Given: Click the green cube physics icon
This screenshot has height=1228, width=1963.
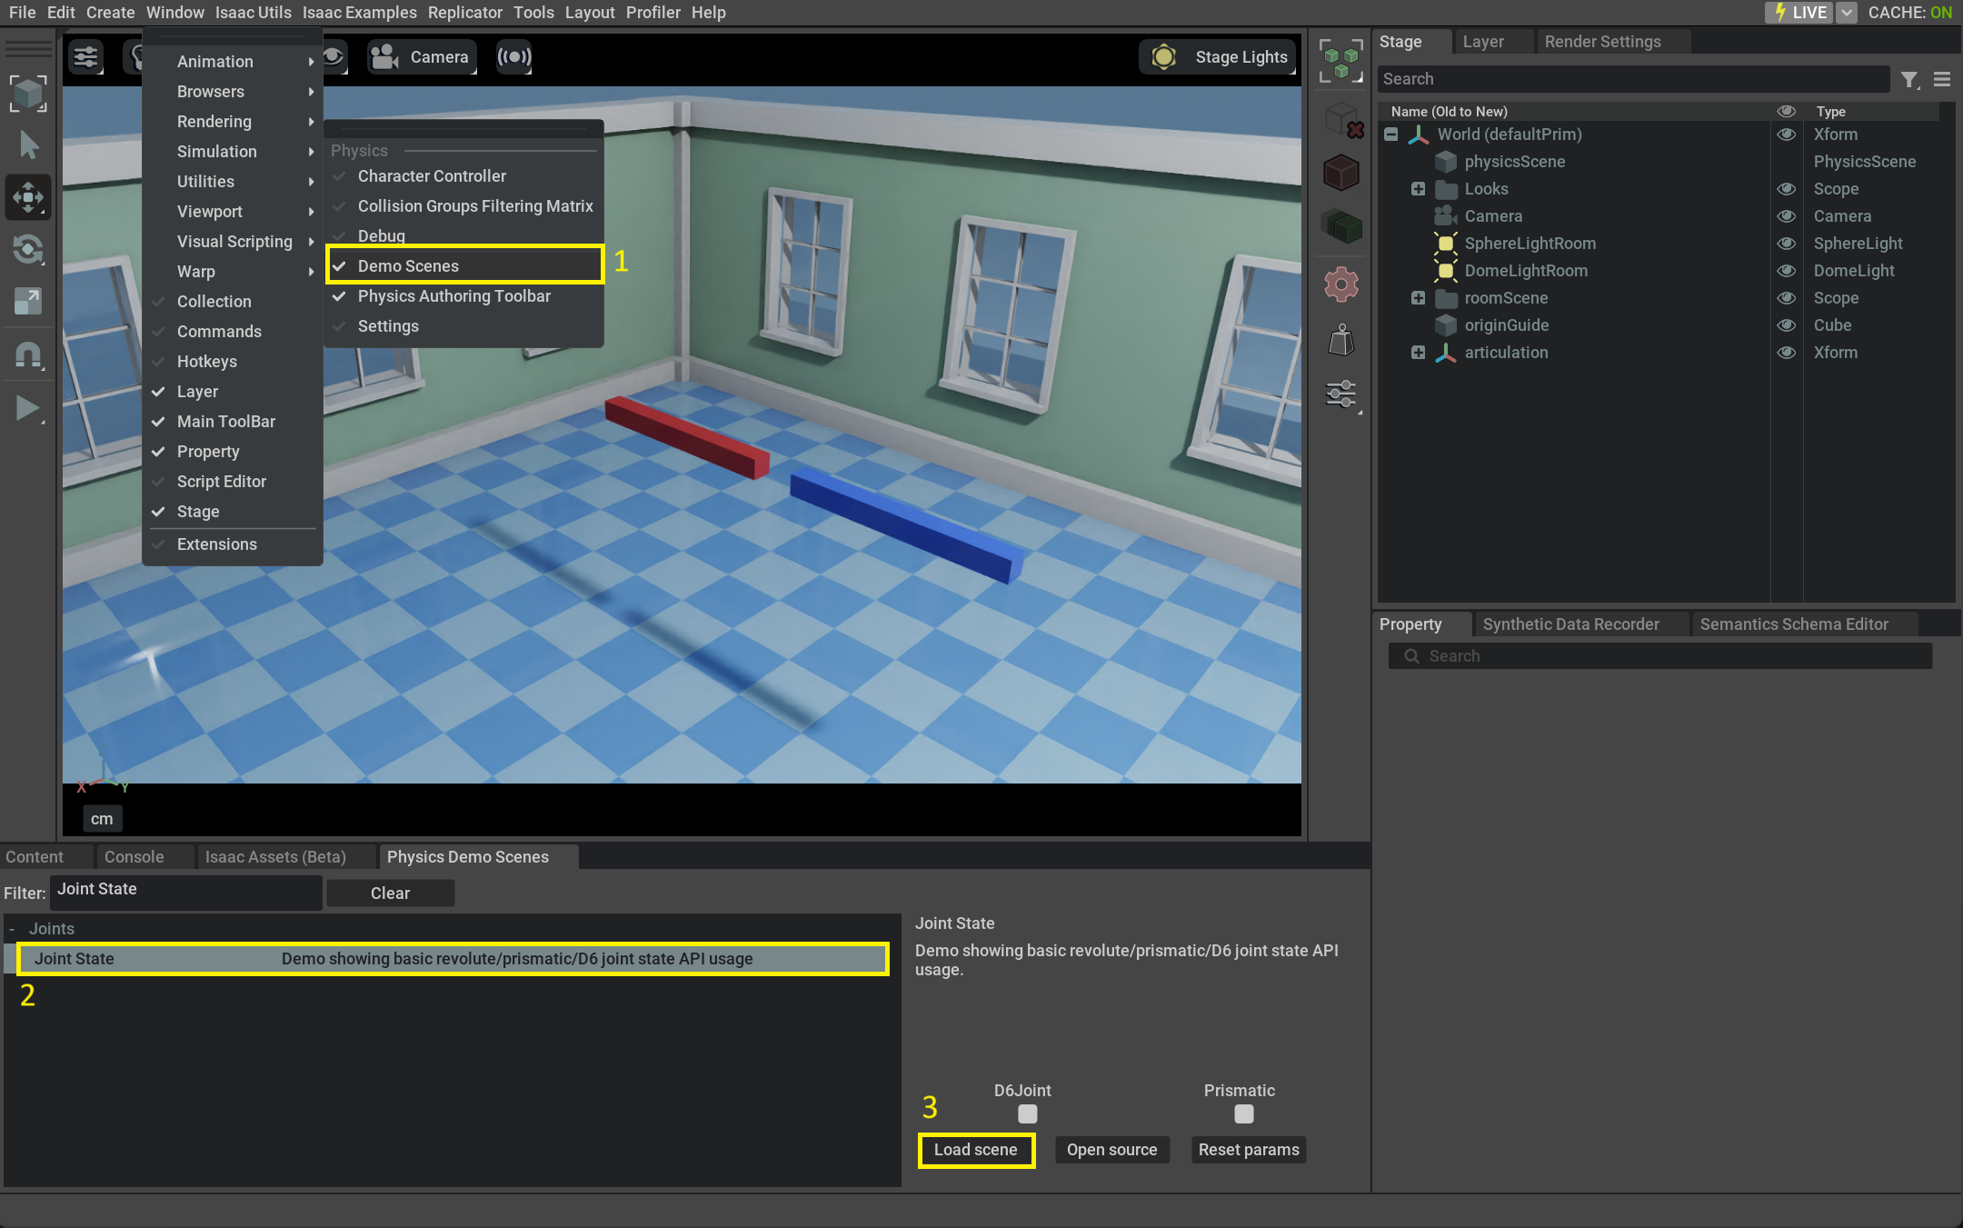Looking at the screenshot, I should coord(1340,225).
